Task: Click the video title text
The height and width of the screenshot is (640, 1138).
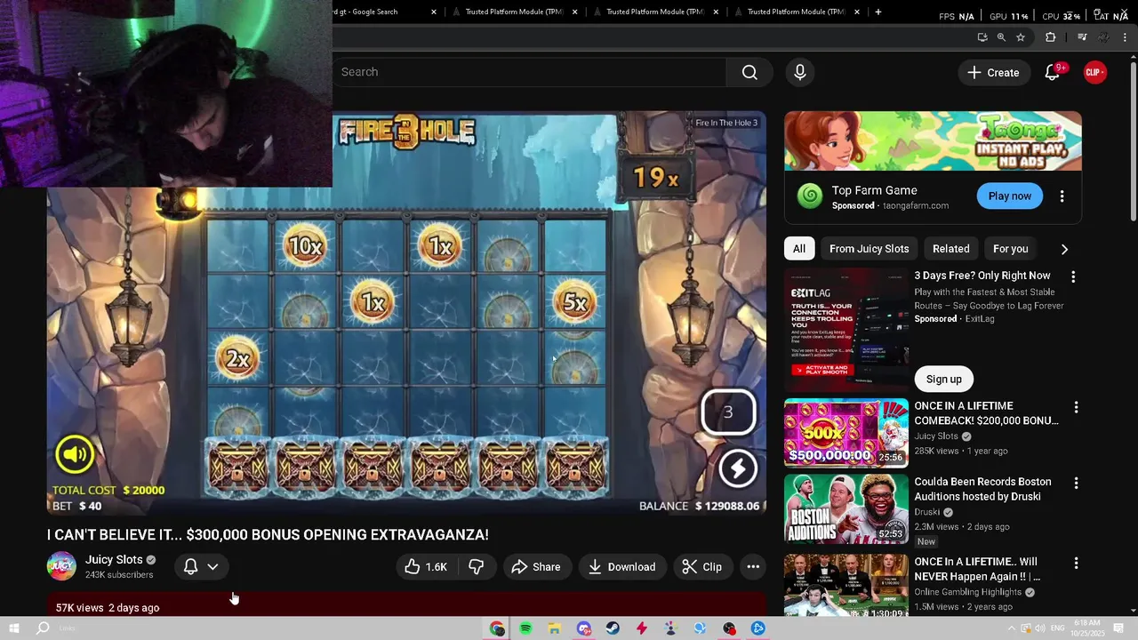Action: 268,535
